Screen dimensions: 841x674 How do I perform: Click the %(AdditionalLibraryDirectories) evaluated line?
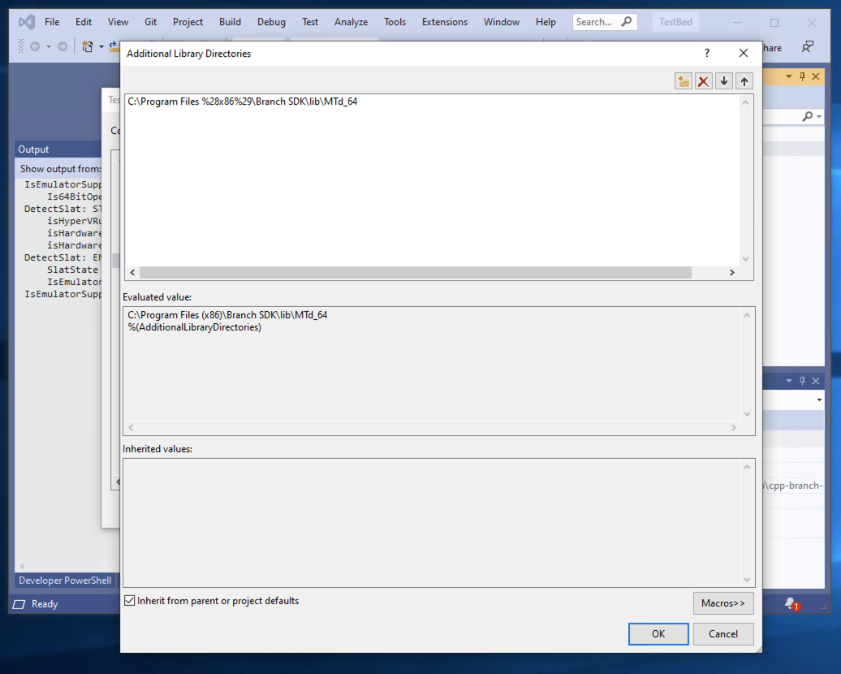click(194, 327)
